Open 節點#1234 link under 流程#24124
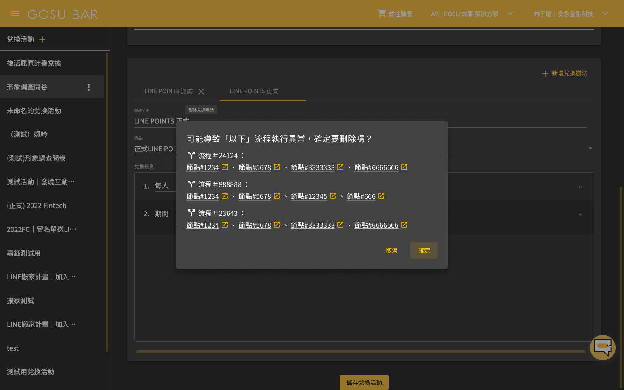The width and height of the screenshot is (624, 390). tap(202, 167)
